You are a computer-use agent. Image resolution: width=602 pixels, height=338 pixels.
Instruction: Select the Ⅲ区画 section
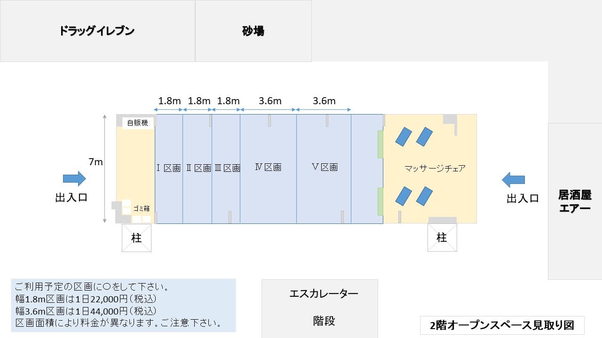click(226, 168)
